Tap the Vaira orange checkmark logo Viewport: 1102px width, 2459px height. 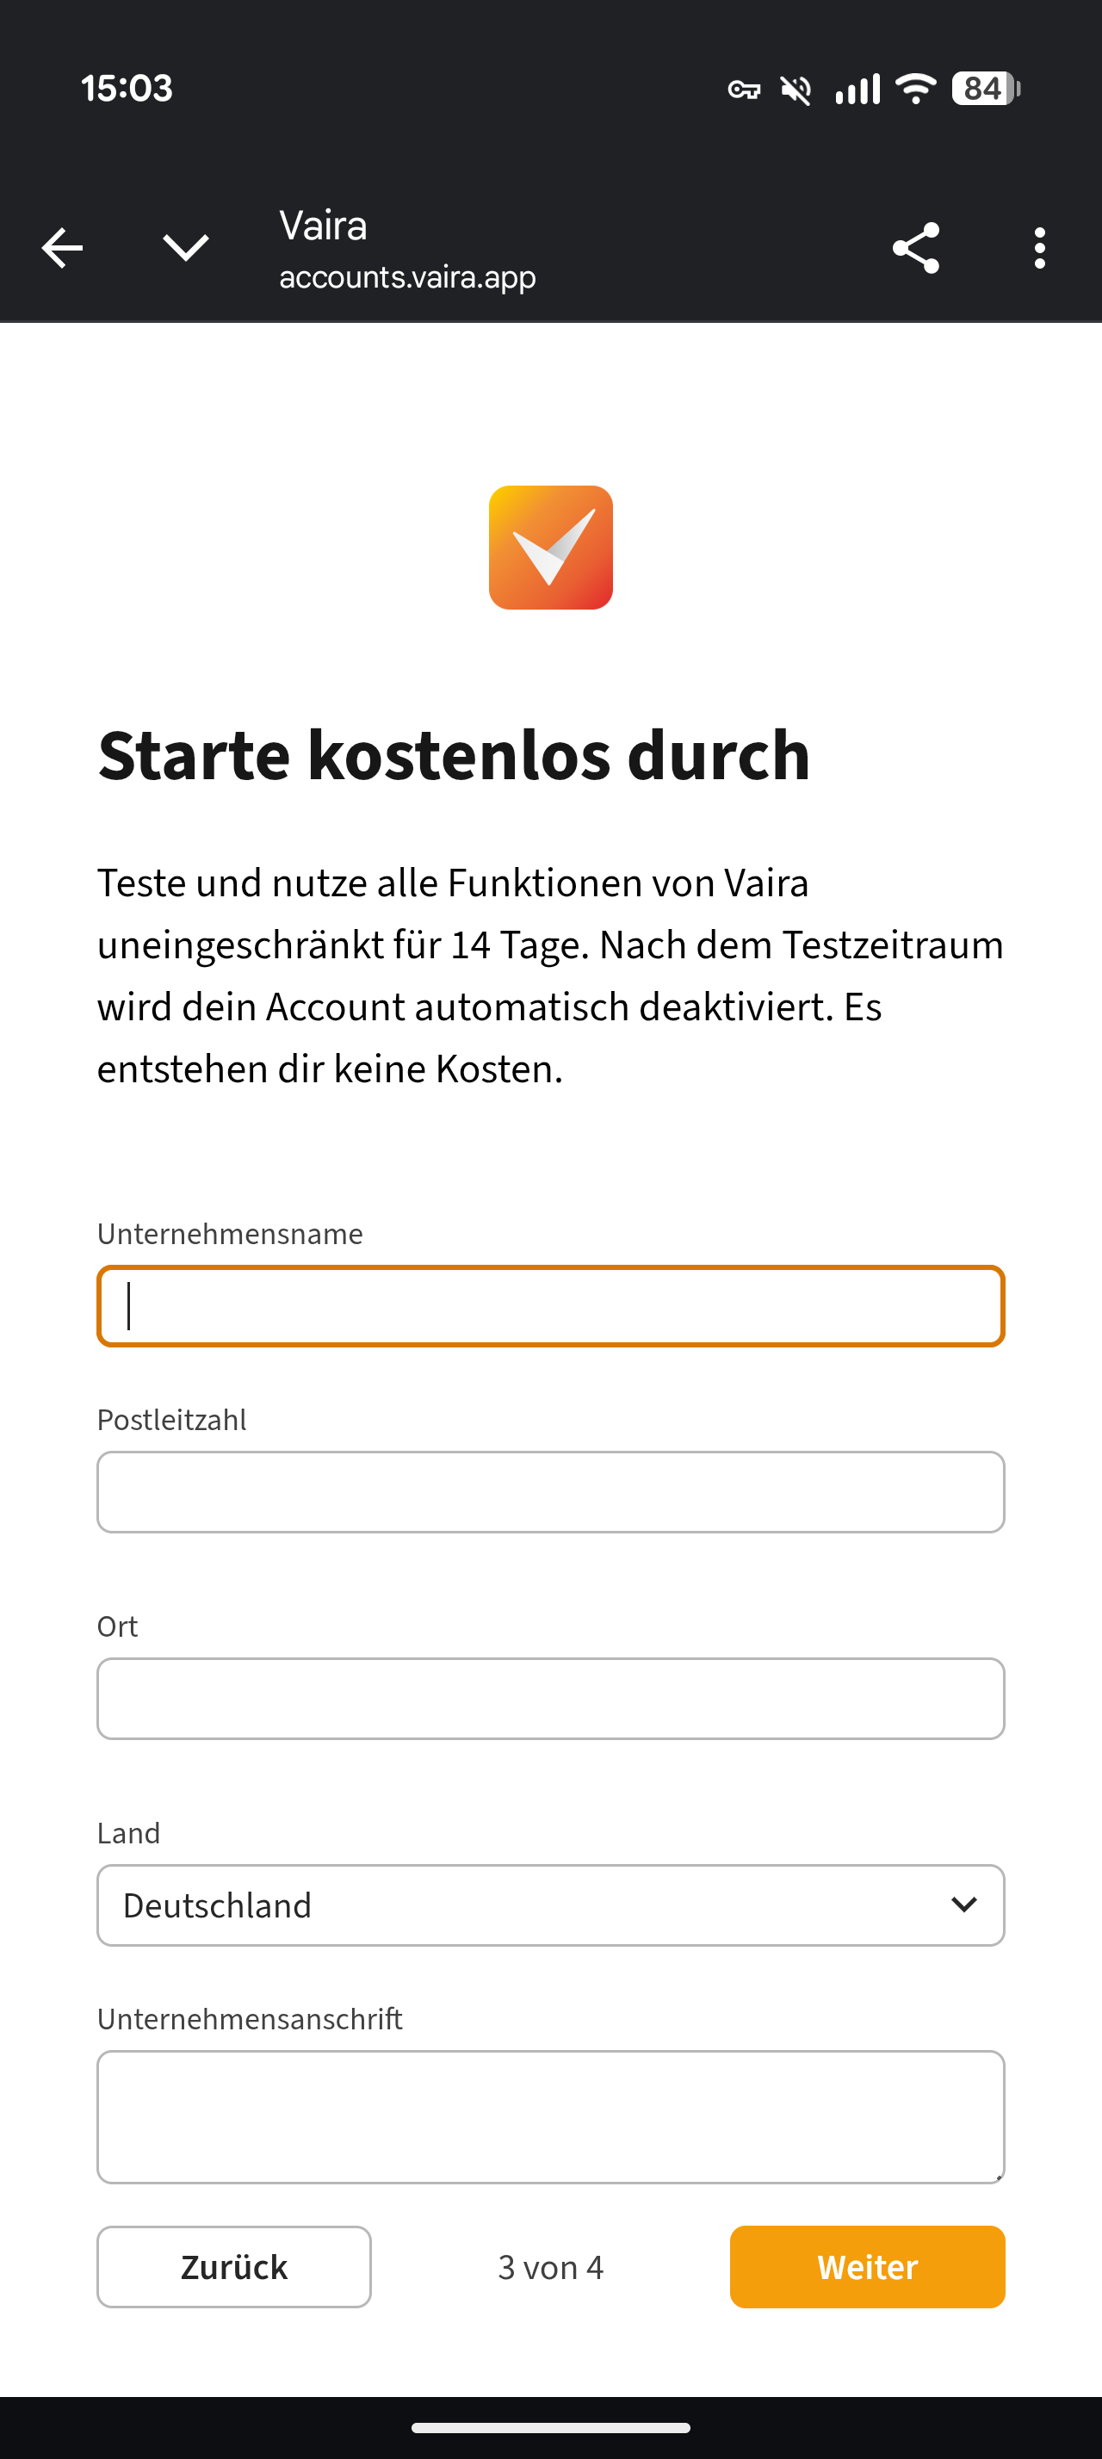point(550,547)
